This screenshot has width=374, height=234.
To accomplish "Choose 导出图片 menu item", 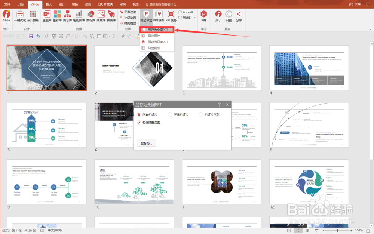I will pos(157,36).
